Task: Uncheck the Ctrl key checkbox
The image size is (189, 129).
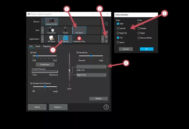Action: pos(118,38)
